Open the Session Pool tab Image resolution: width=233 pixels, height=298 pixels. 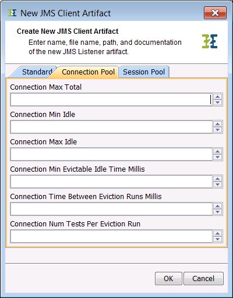click(144, 72)
